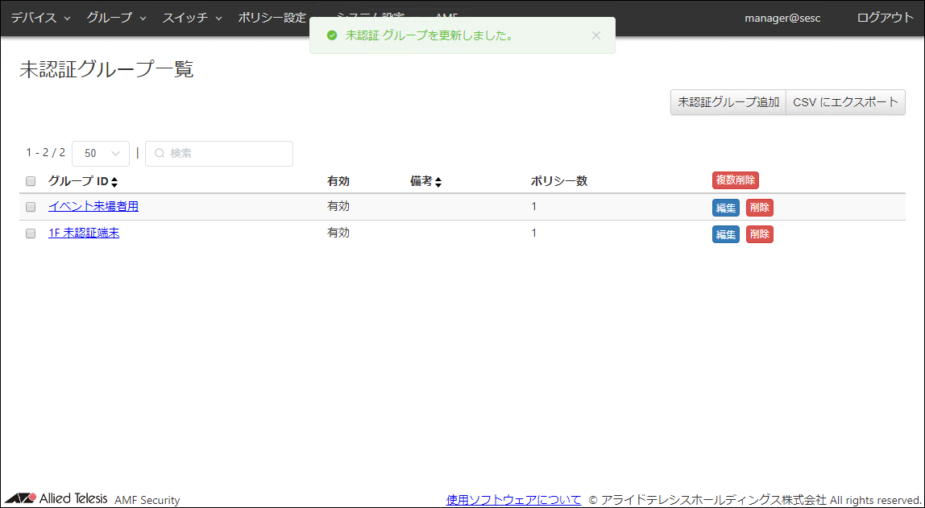Click the search magnifier icon

point(160,153)
